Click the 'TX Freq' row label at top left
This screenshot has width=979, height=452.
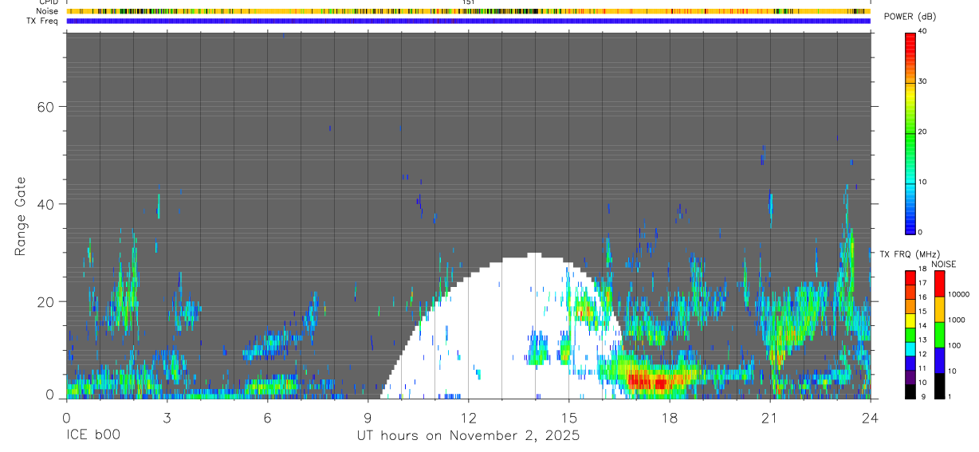[x=42, y=21]
